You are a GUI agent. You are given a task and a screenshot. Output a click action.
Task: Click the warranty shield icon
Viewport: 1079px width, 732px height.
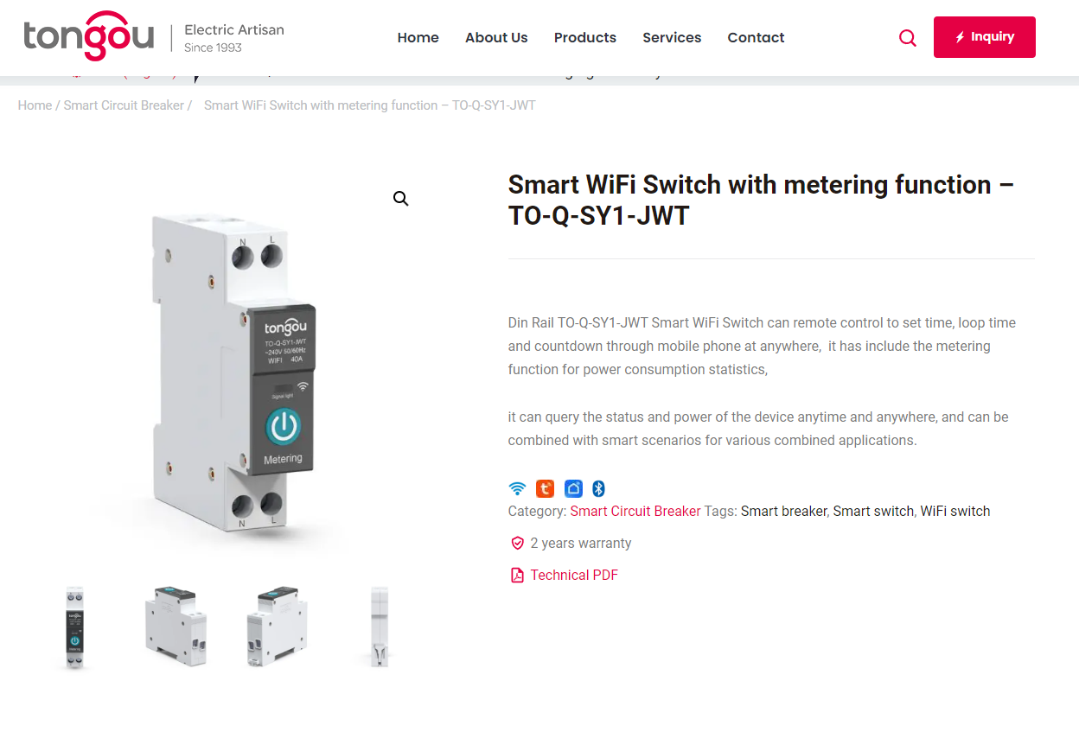[x=518, y=543]
